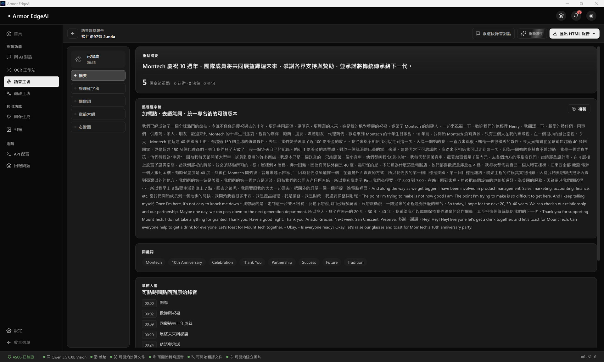Open 相簿 in the sidebar
This screenshot has height=362, width=604.
coord(31,130)
